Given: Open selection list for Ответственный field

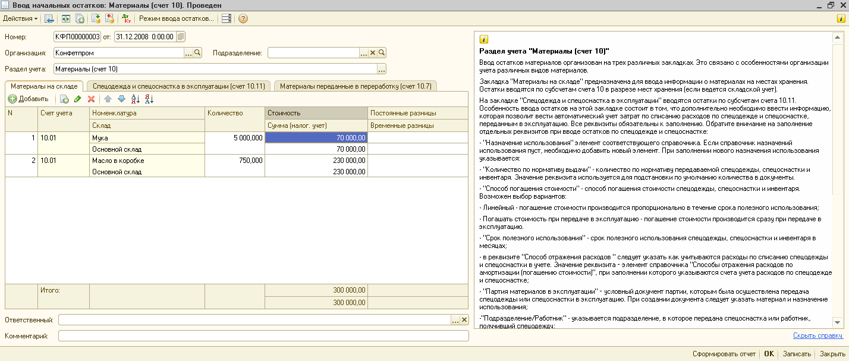Looking at the screenshot, I should click(455, 320).
